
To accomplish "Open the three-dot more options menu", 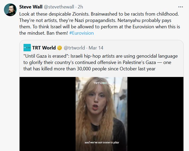I will (181, 7).
